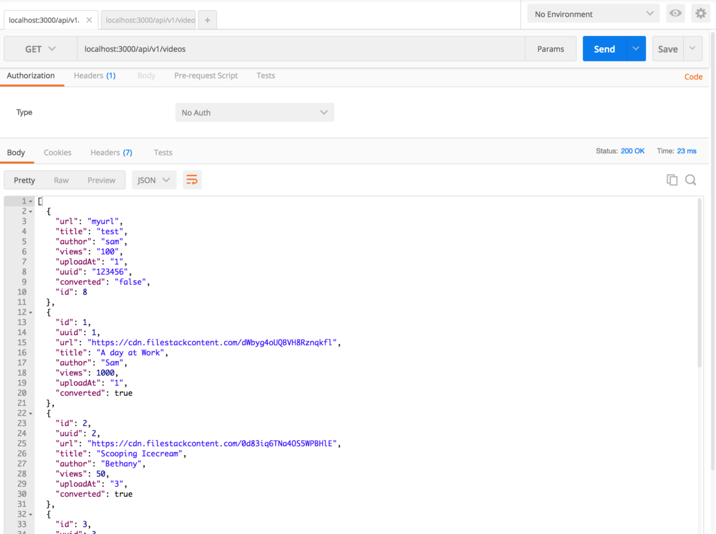The image size is (716, 534).
Task: Change the GET request method
Action: (x=40, y=48)
